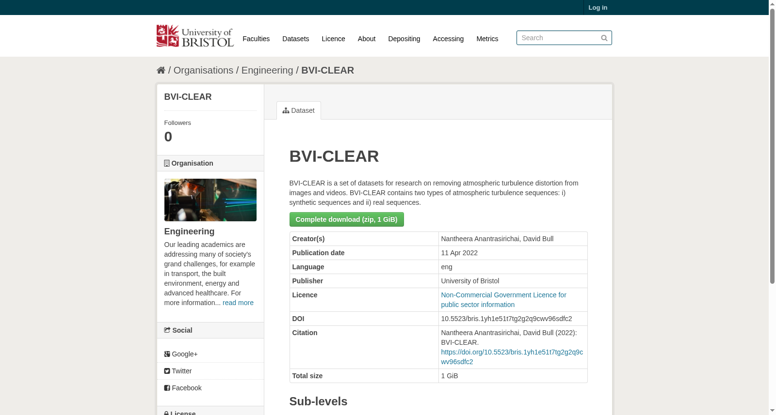Click the Organisation building icon
Screen dimensions: 776x415
167,163
